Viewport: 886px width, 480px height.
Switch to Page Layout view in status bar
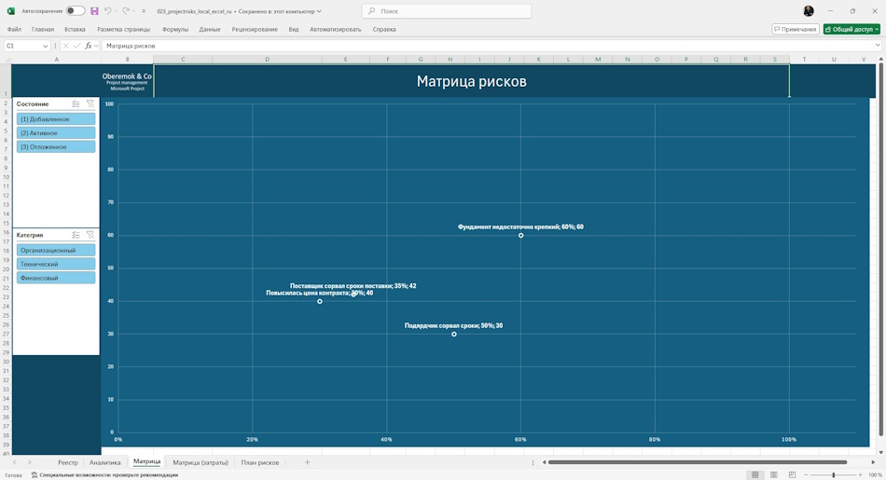pyautogui.click(x=773, y=475)
